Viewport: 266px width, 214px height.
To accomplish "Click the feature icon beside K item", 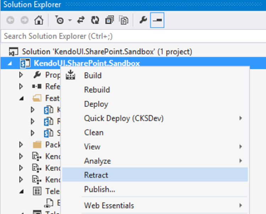I will pos(49,110).
